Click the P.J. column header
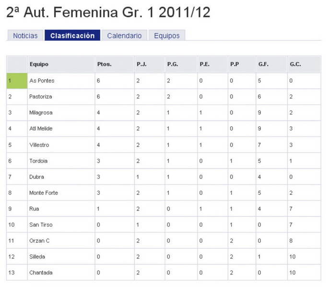328x288 pixels. click(141, 64)
